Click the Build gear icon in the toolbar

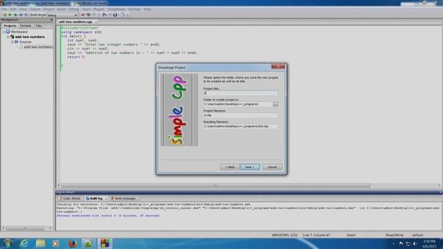(5, 15)
